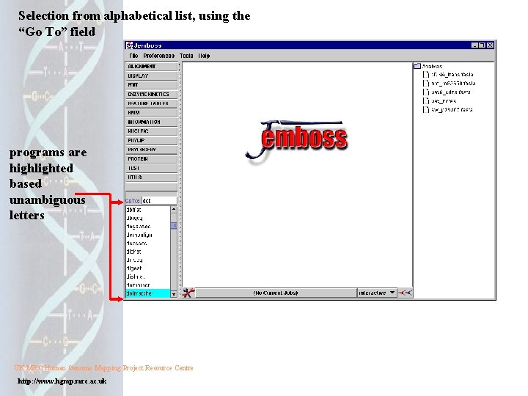The height and width of the screenshot is (396, 528).
Task: Click the GoTo text input field
Action: (x=159, y=201)
